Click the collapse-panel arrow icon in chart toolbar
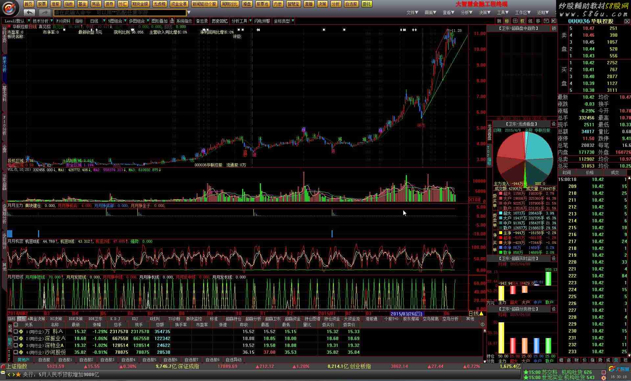 554,21
